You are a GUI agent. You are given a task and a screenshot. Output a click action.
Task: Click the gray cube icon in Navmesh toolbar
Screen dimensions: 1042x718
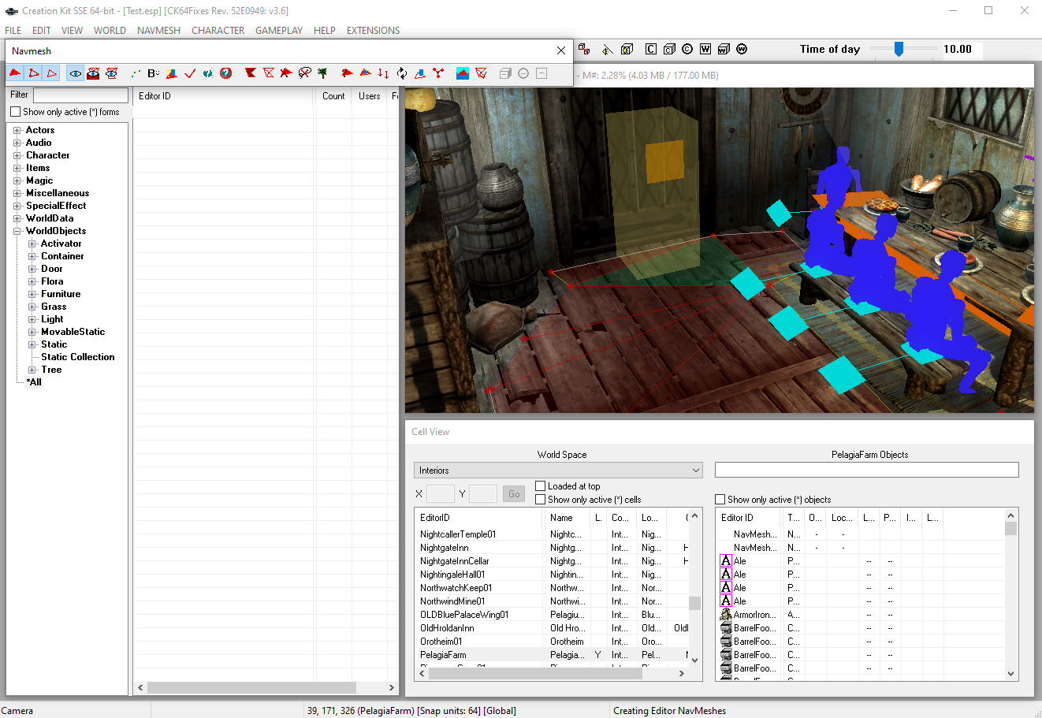[x=505, y=73]
